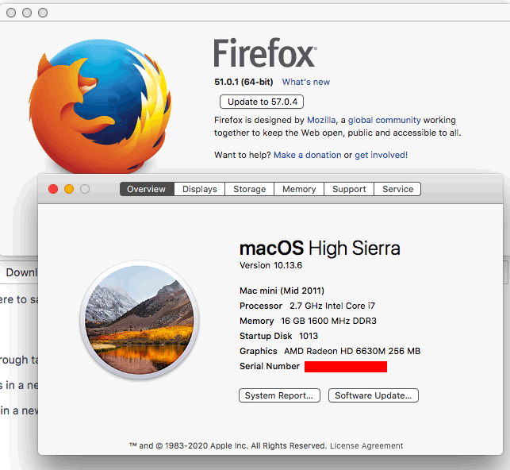The image size is (510, 470).
Task: Minimize the About This Mac window
Action: click(69, 189)
